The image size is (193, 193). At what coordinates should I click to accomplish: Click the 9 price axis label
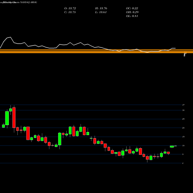(x=183, y=154)
